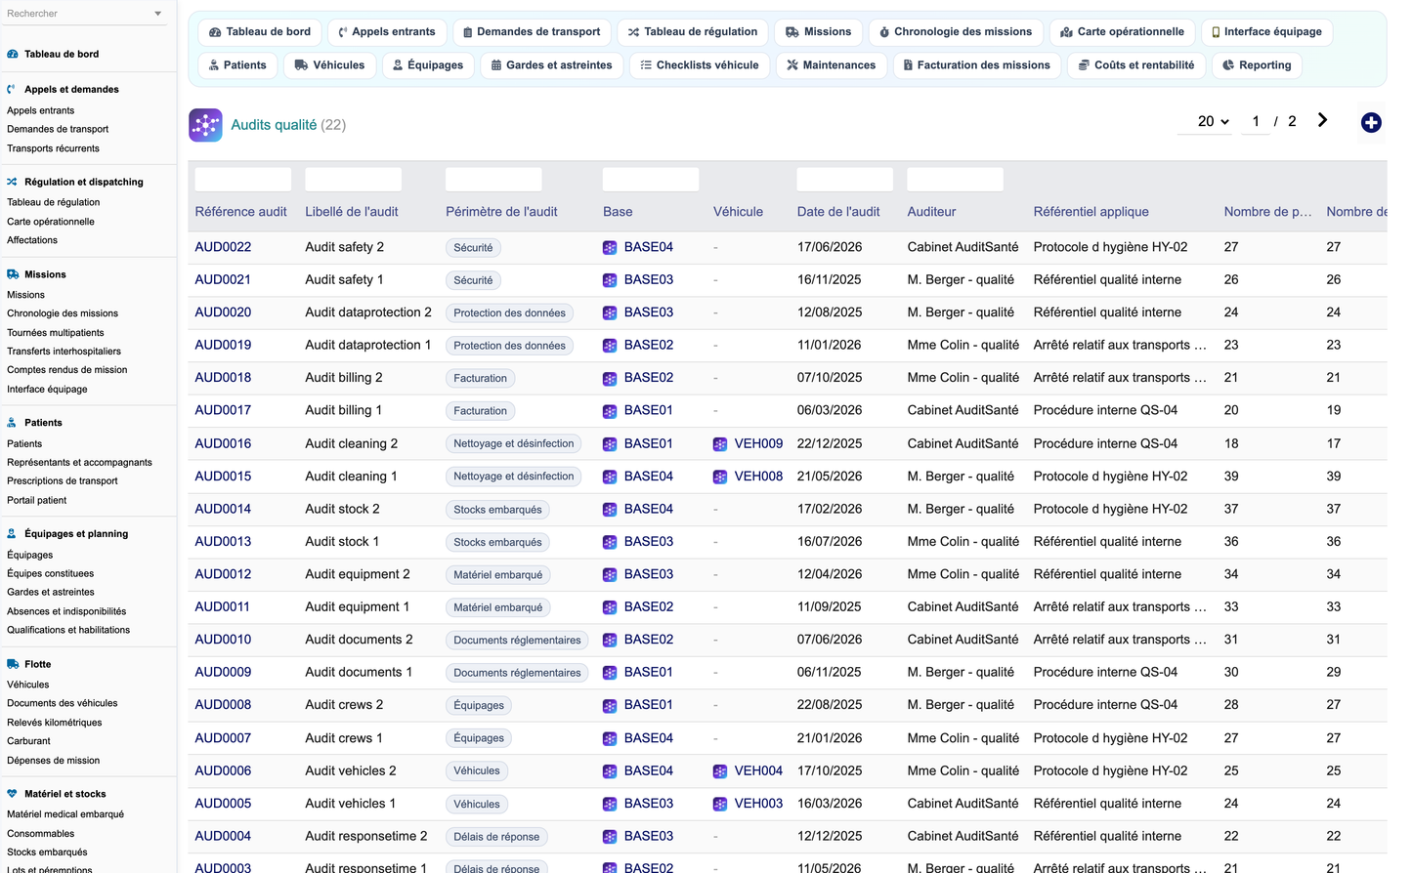Image resolution: width=1412 pixels, height=873 pixels.
Task: Switch to Carte opérationnelle tab
Action: coord(1123,32)
